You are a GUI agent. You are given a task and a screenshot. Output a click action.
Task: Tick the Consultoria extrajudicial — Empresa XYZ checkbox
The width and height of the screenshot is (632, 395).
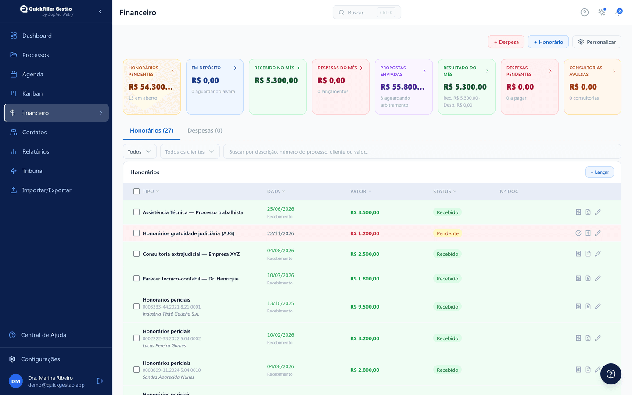tap(136, 254)
